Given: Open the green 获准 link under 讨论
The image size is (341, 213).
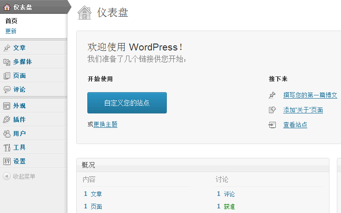Looking at the screenshot, I should click(229, 207).
